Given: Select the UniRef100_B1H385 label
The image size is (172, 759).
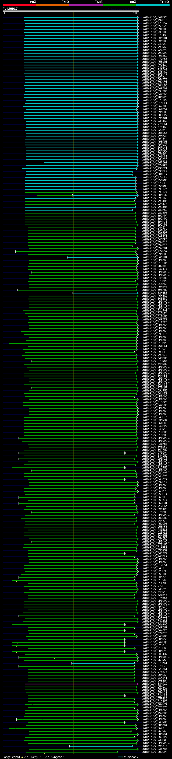Looking at the screenshot, I should (154, 263).
